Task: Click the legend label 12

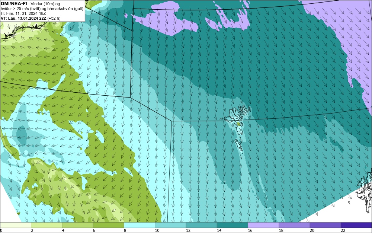Action: click(x=188, y=230)
